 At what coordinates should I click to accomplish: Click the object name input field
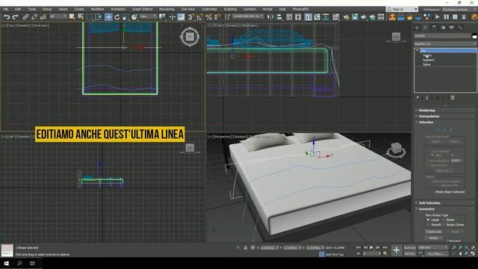click(442, 36)
